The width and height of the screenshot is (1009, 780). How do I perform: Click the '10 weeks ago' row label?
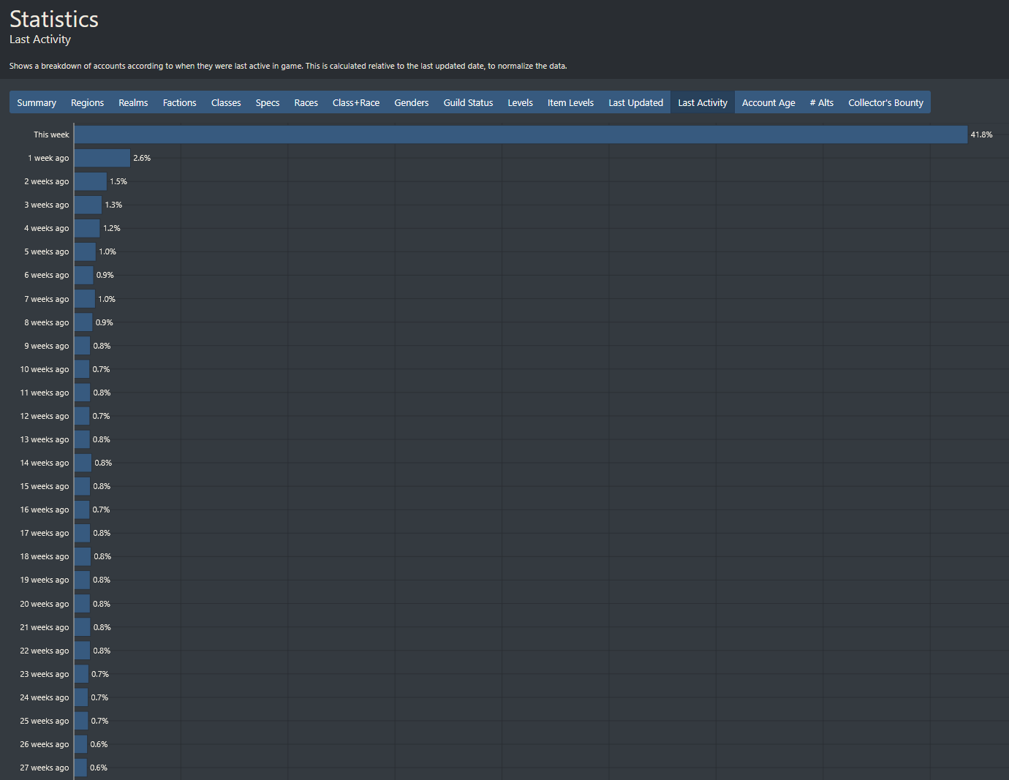[45, 369]
